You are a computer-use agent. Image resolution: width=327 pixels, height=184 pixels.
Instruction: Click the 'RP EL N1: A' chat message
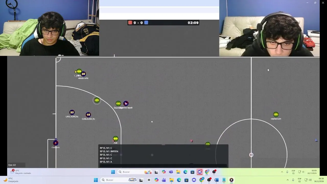click(x=106, y=162)
